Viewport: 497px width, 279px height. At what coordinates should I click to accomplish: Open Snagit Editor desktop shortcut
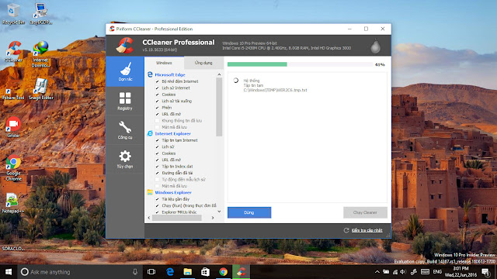pos(40,89)
